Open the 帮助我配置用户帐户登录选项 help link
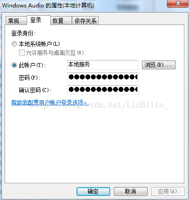 tap(50, 103)
